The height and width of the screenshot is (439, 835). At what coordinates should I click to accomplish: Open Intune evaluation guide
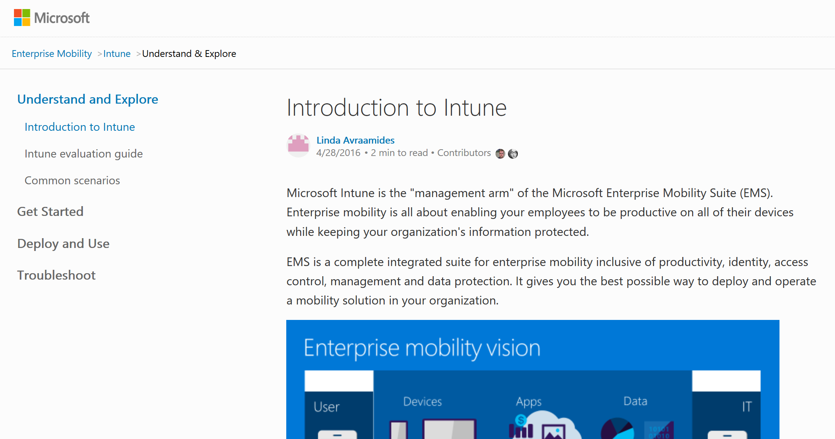click(x=83, y=154)
